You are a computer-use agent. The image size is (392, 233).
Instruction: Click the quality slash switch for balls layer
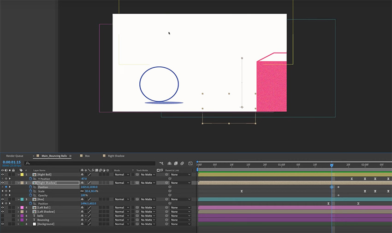click(x=89, y=216)
